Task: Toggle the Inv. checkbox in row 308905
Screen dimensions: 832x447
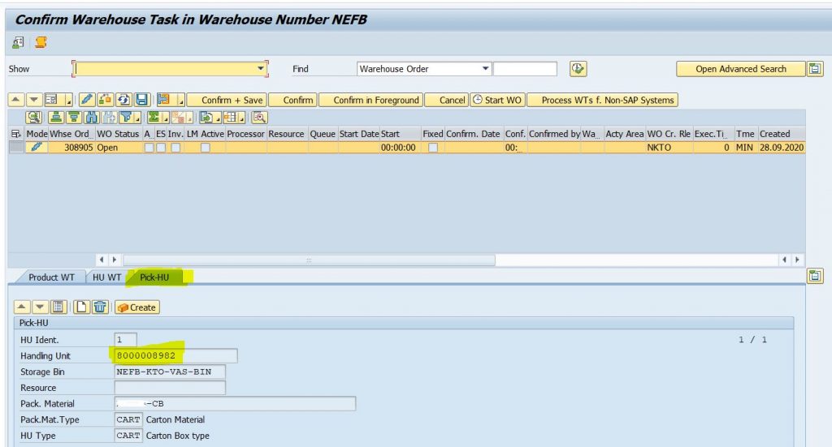Action: pos(175,147)
